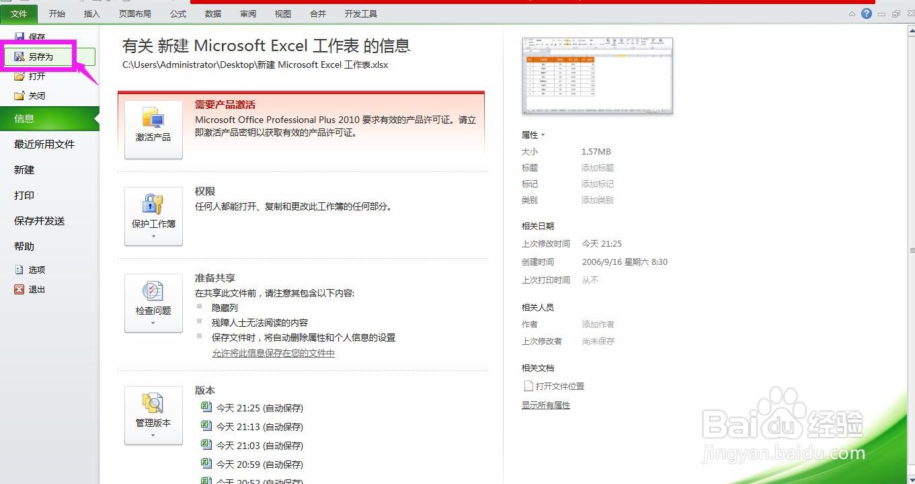Viewport: 915px width, 484px height.
Task: Click 打开文件位置 (Open file location)
Action: pyautogui.click(x=554, y=387)
